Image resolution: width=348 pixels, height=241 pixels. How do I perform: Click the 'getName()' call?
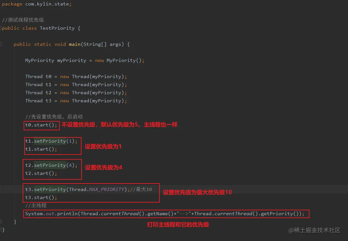click(160, 214)
